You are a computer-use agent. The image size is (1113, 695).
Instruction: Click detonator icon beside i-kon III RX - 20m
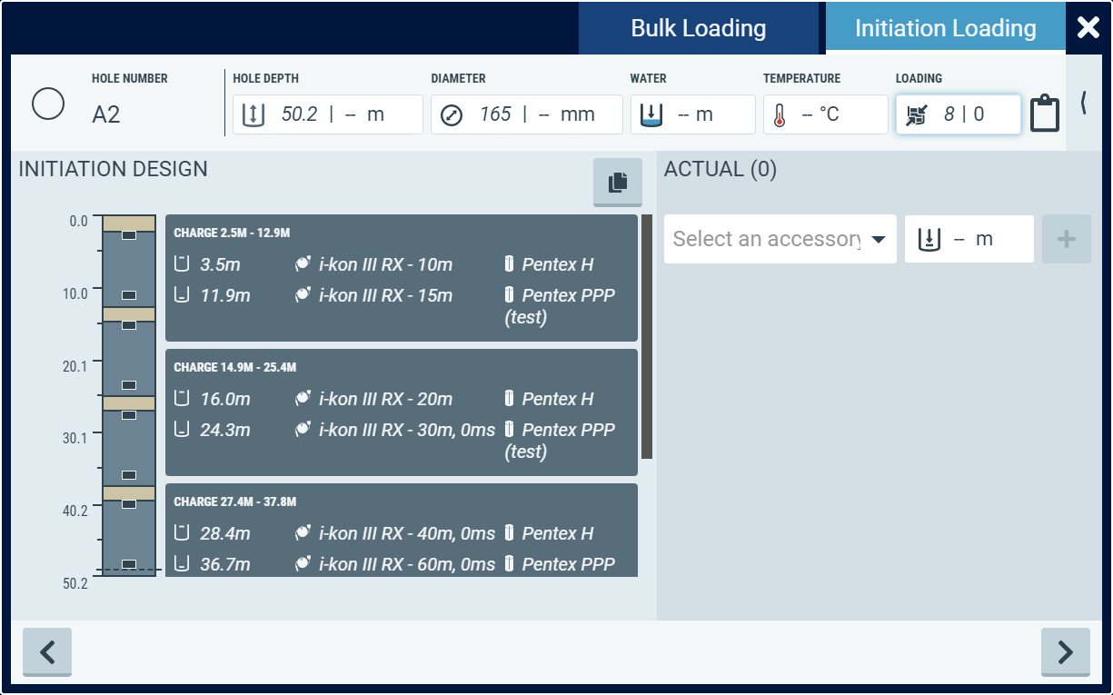tap(303, 399)
